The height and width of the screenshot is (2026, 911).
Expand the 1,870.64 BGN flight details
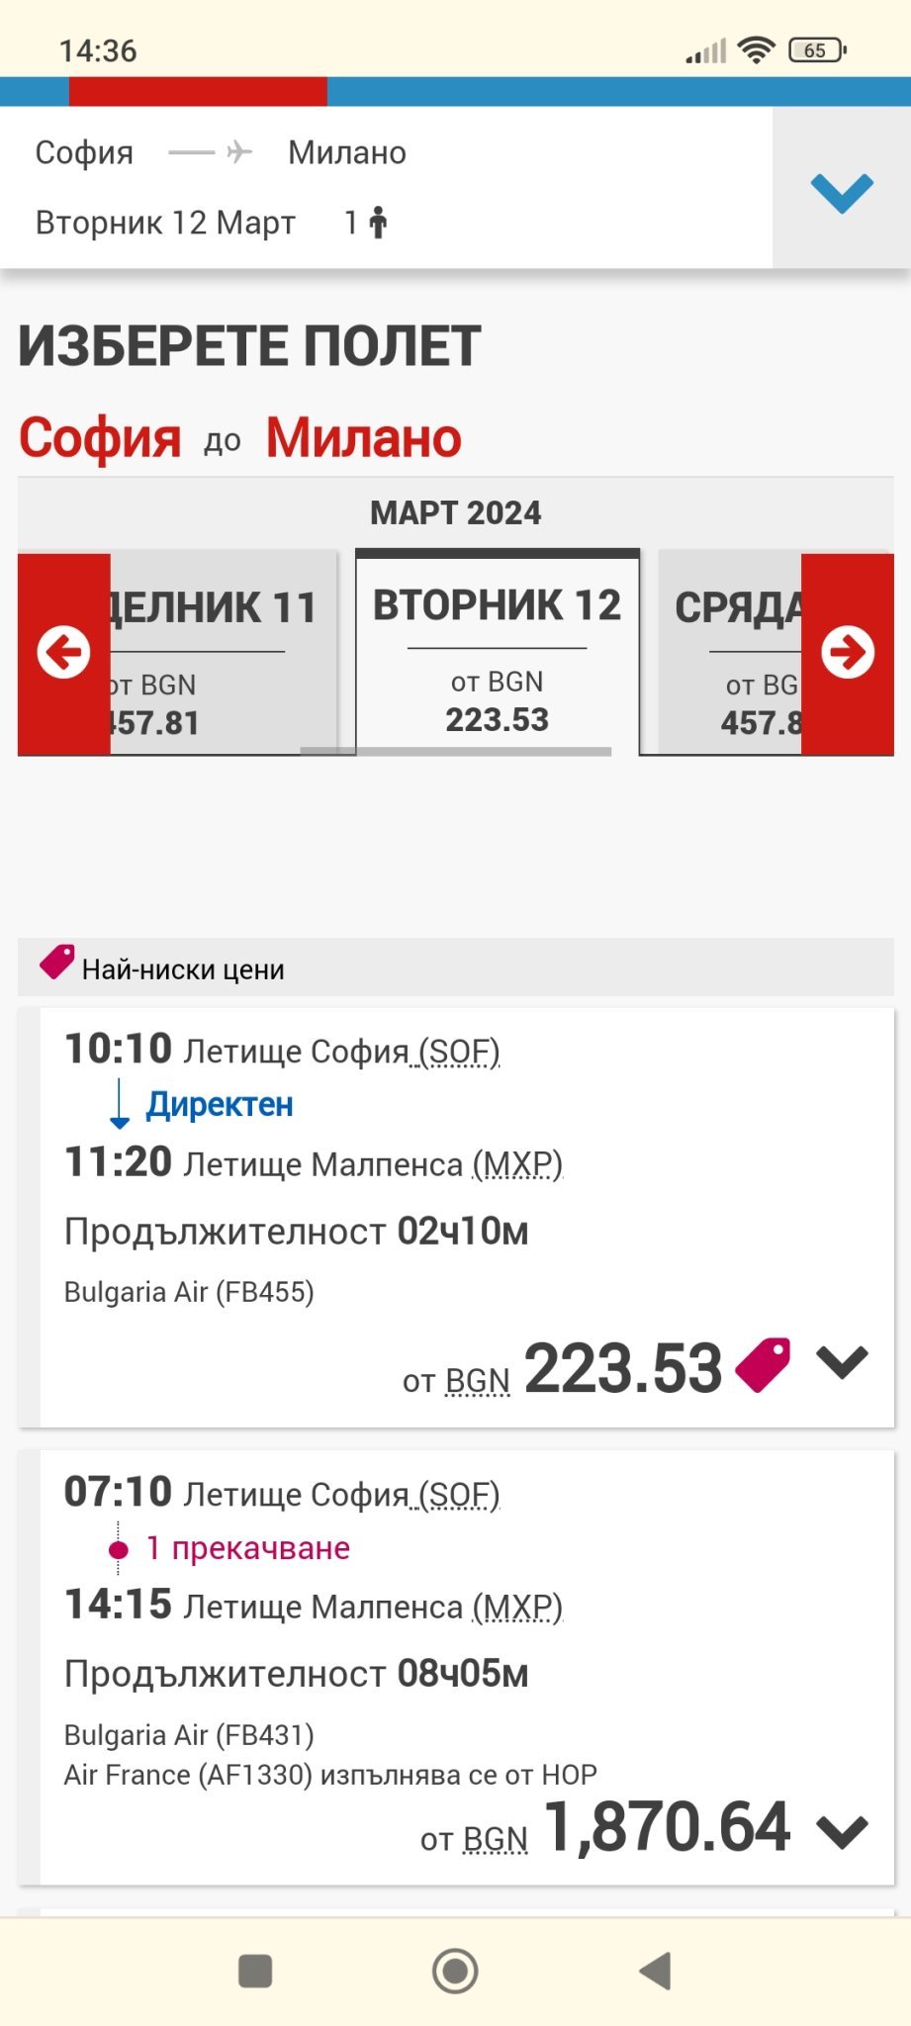coord(842,1832)
